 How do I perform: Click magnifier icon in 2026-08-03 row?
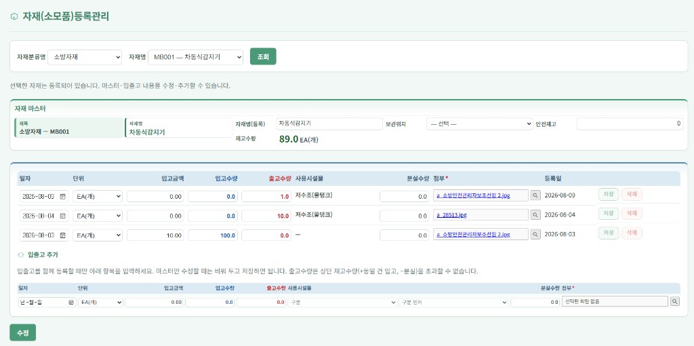coord(535,234)
